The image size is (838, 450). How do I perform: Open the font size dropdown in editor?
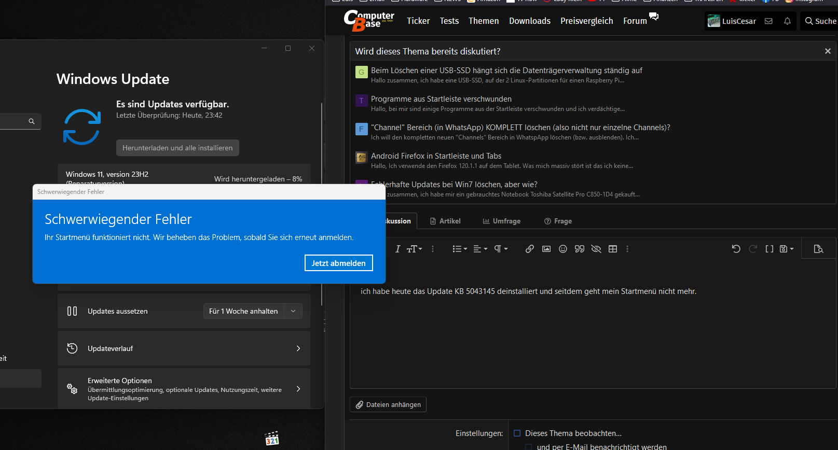[414, 249]
